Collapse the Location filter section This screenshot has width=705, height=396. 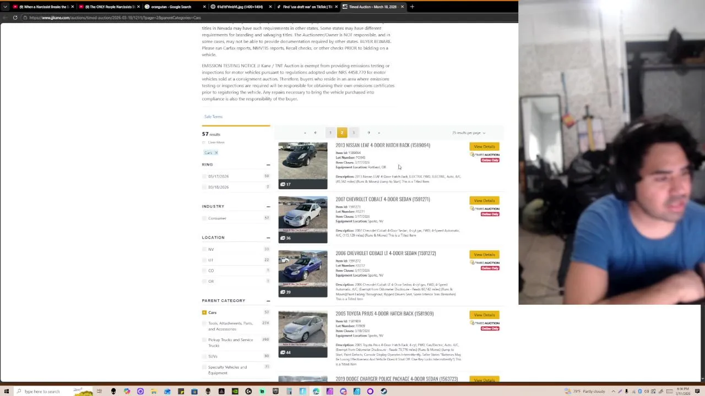268,238
